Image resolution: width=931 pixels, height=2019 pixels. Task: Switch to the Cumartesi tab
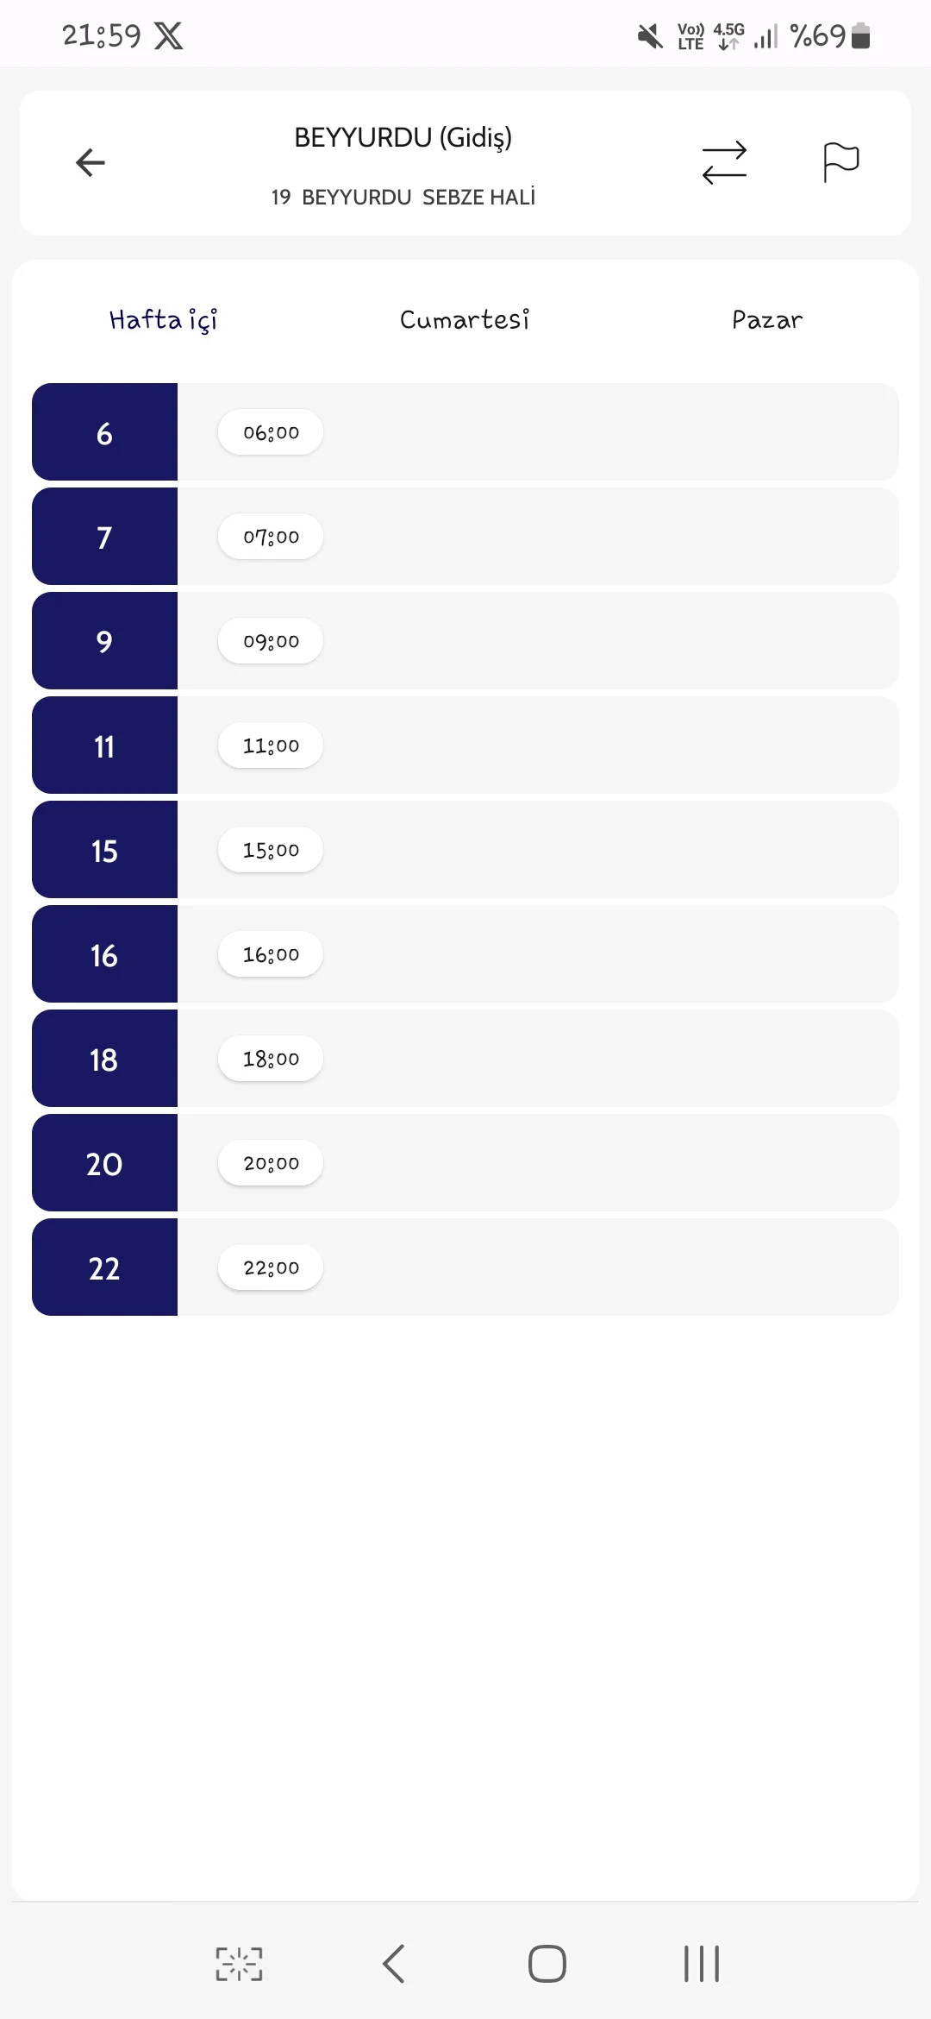point(465,320)
